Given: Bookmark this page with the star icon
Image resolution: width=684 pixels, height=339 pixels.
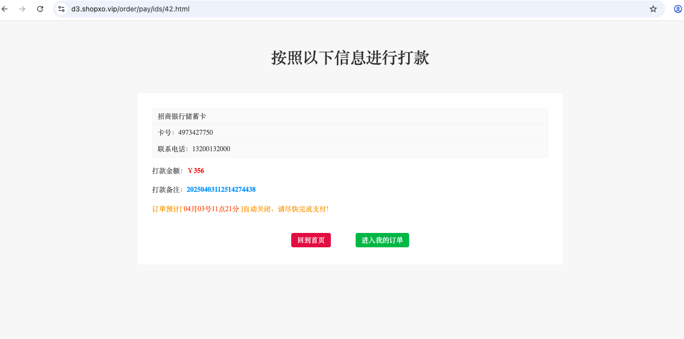Looking at the screenshot, I should coord(653,9).
